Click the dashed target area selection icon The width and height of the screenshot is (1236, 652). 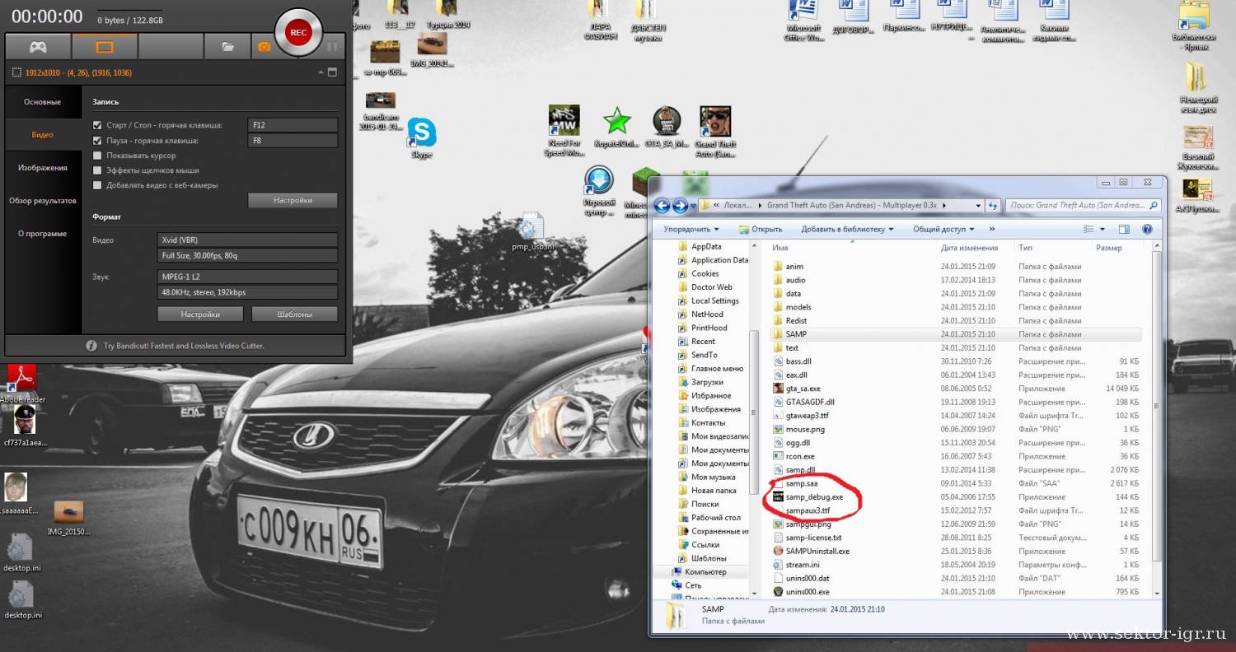click(16, 72)
